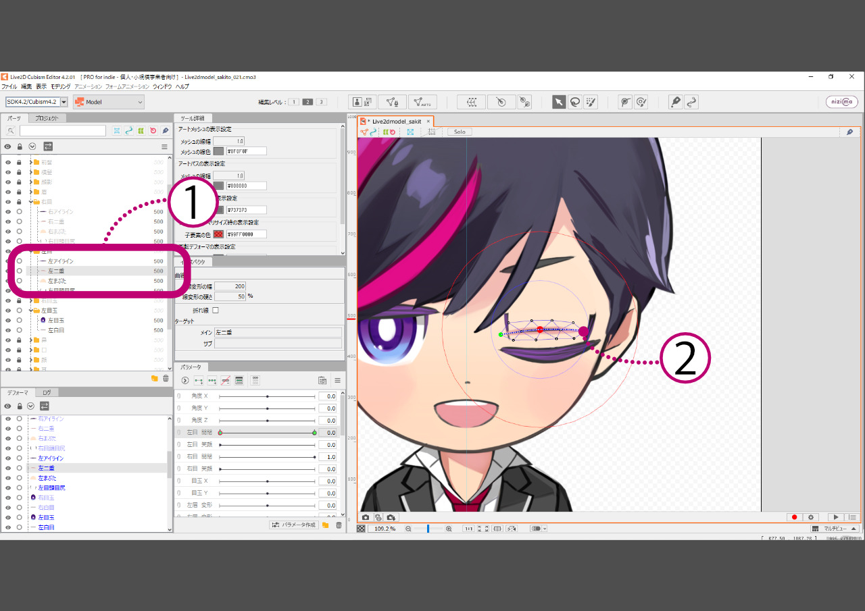Select the lasso selection tool

tap(575, 102)
